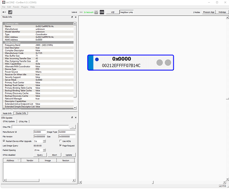Image resolution: width=229 pixels, height=189 pixels.
Task: Enable the Use ACKs checkbox
Action: point(60,141)
